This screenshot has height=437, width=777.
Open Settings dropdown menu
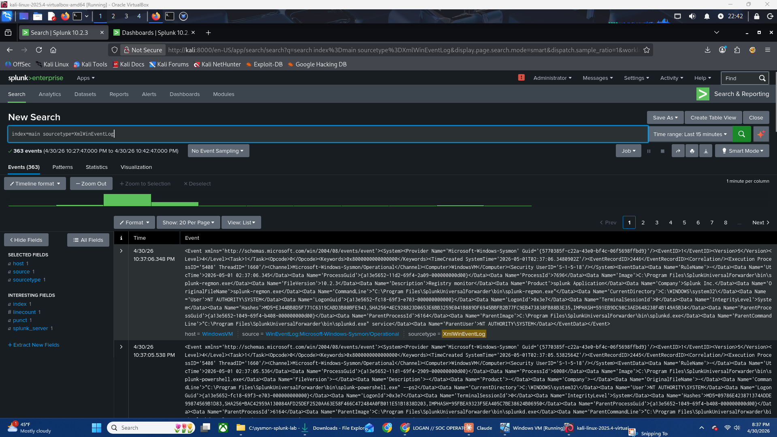pyautogui.click(x=637, y=78)
